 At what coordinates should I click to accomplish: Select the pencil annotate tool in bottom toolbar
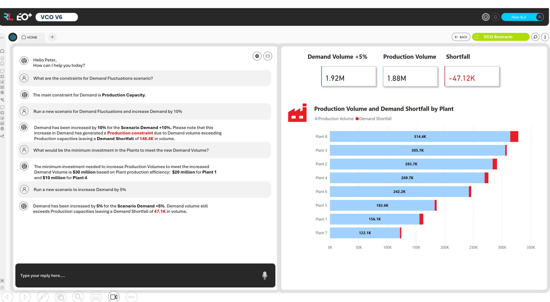[43, 297]
